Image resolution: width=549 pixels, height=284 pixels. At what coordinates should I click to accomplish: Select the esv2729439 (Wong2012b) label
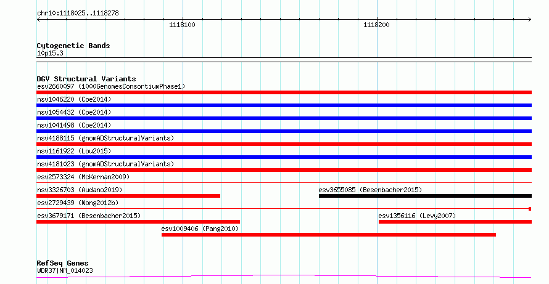click(78, 203)
